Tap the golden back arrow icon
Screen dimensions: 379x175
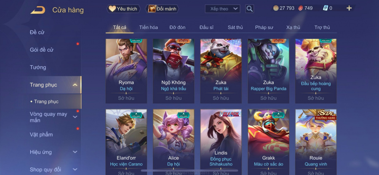tap(38, 10)
